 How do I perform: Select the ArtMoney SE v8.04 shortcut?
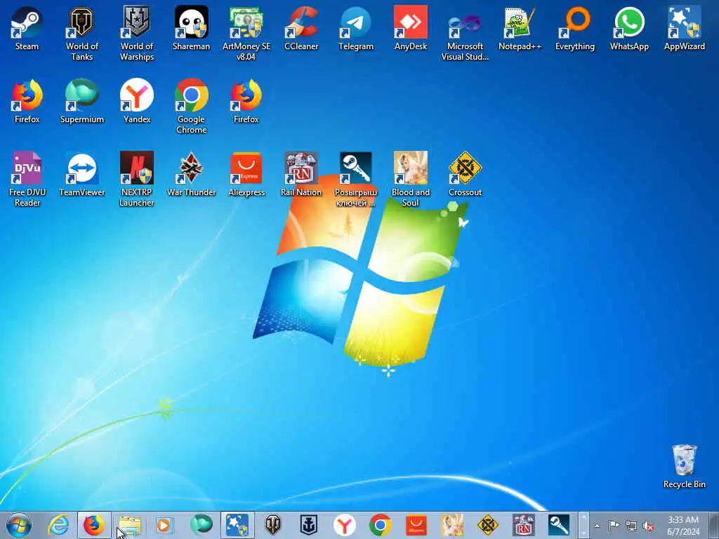(246, 33)
